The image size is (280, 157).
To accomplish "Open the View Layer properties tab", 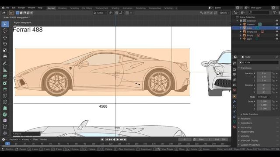I will 234,79.
